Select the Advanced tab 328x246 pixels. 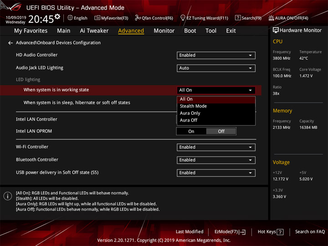131,31
